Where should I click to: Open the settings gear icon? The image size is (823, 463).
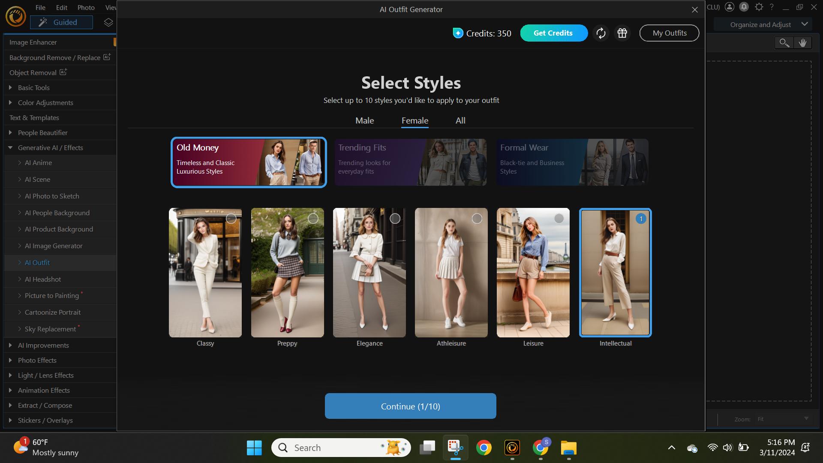(x=759, y=7)
